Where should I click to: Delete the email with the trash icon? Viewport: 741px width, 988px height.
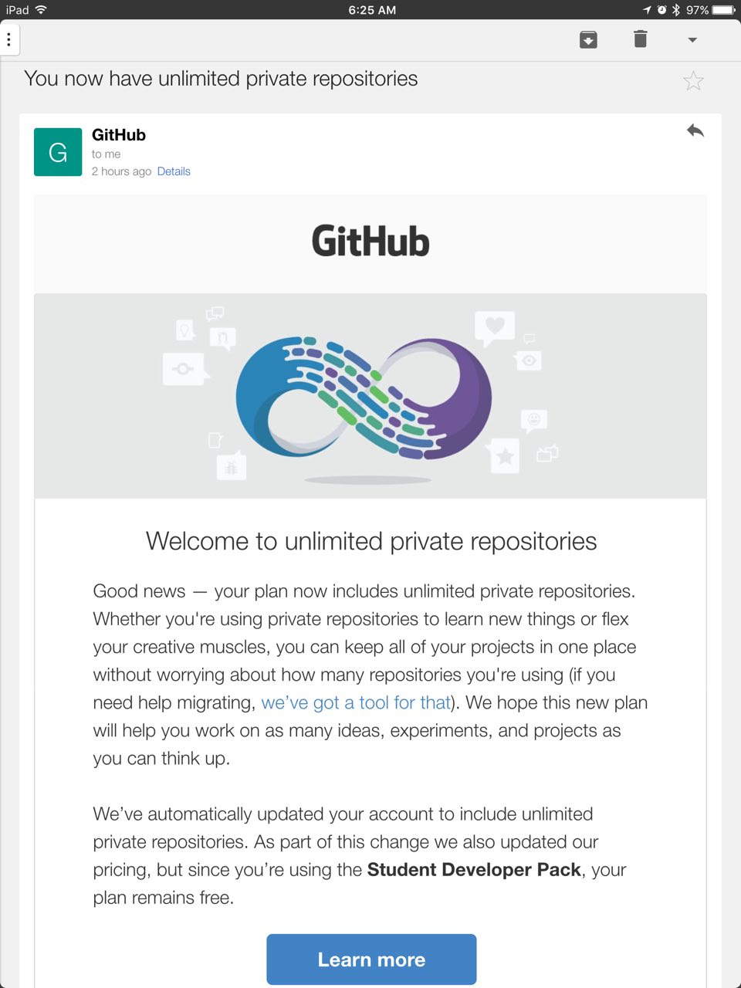(x=640, y=39)
